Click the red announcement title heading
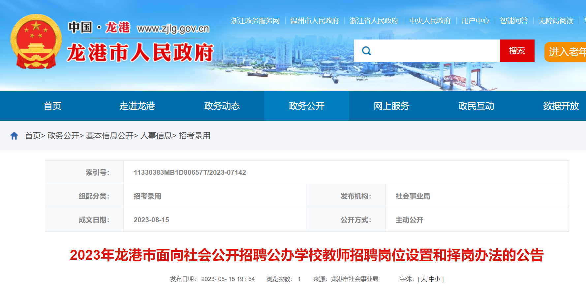Screen dimensions: 586x287 pos(307,255)
